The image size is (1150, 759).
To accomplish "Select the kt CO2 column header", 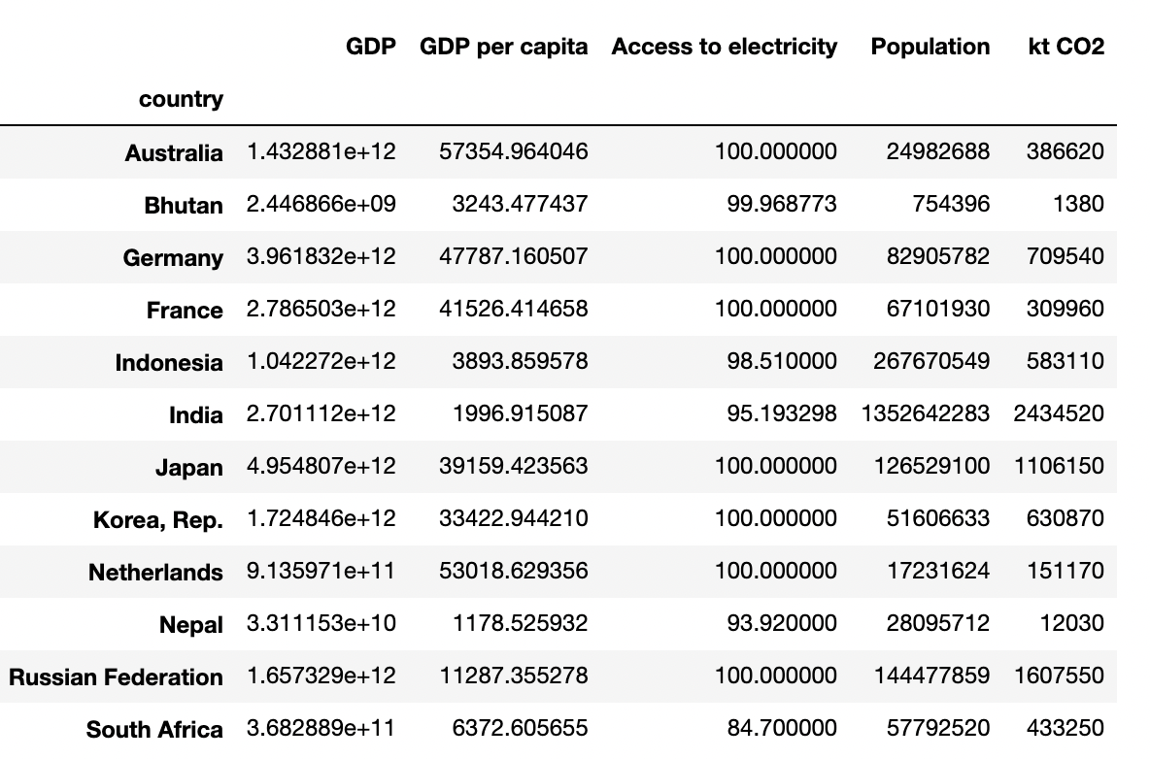I will click(1065, 47).
